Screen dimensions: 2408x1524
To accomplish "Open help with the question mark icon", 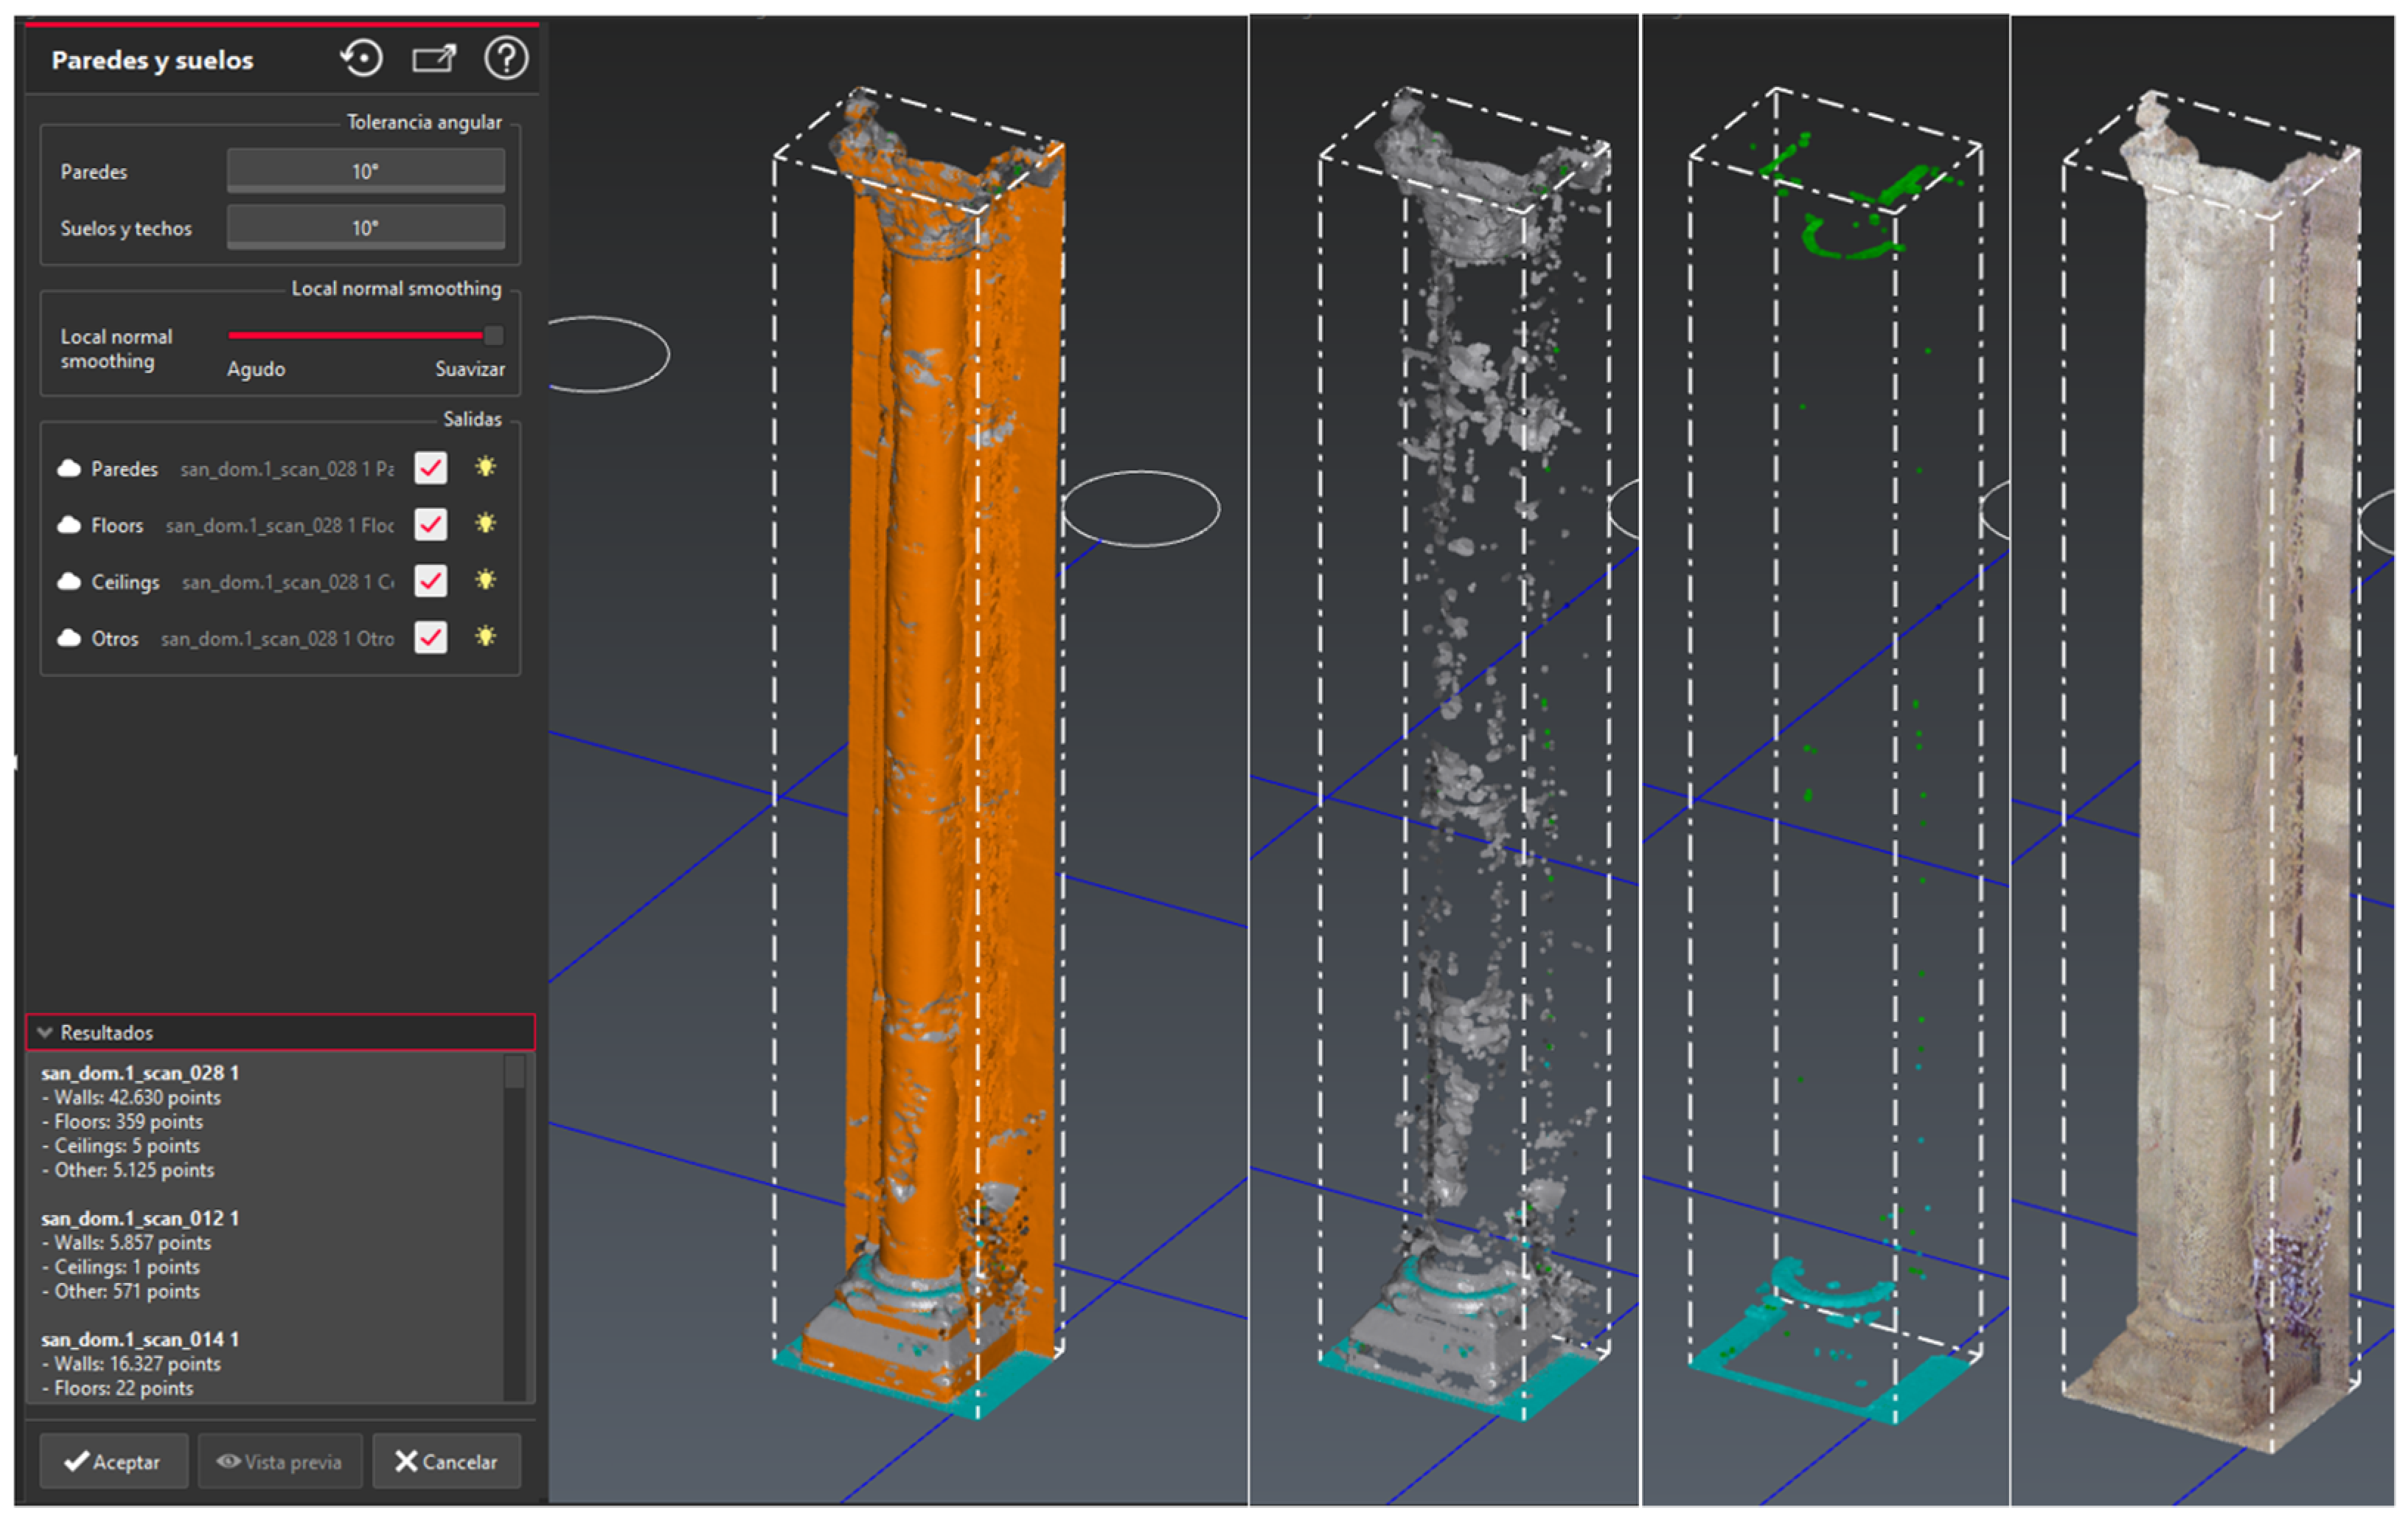I will click(x=506, y=58).
